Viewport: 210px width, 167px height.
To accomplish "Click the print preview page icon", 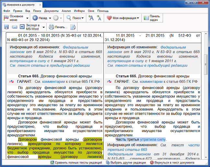I will tap(73, 27).
